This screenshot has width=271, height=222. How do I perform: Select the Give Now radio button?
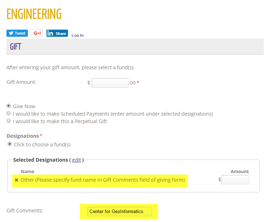click(x=9, y=106)
